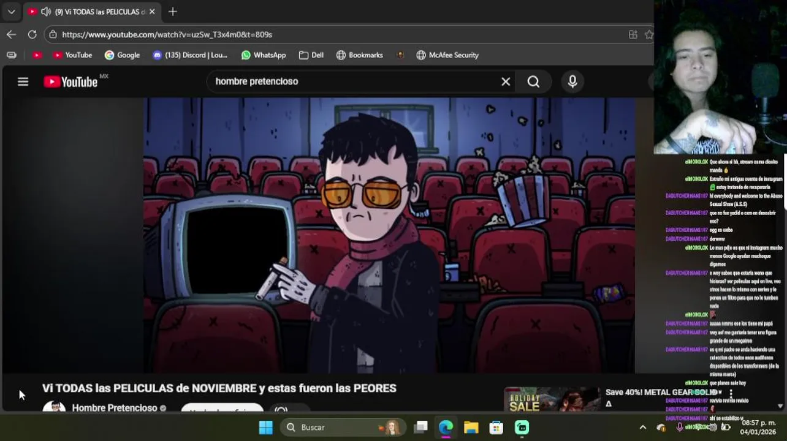This screenshot has height=441, width=787.
Task: Open the clock showing 08:57 p. m.
Action: (x=758, y=428)
